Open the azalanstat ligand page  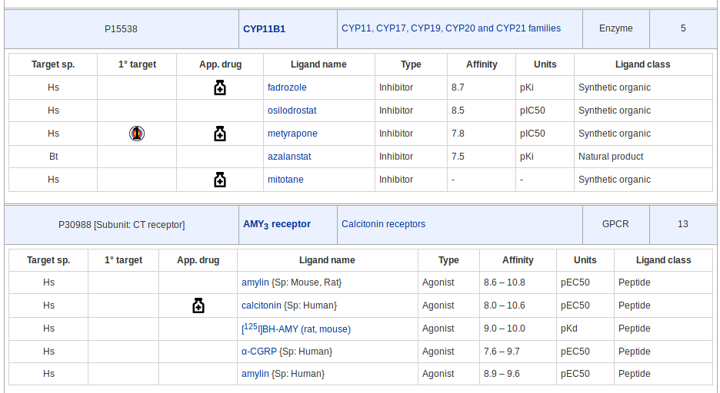pyautogui.click(x=289, y=157)
